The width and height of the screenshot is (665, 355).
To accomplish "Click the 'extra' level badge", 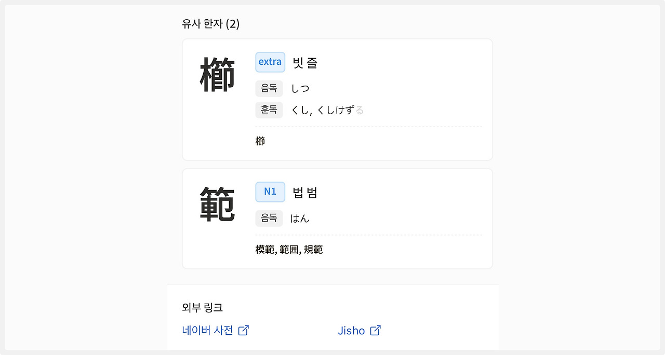I will (x=270, y=62).
